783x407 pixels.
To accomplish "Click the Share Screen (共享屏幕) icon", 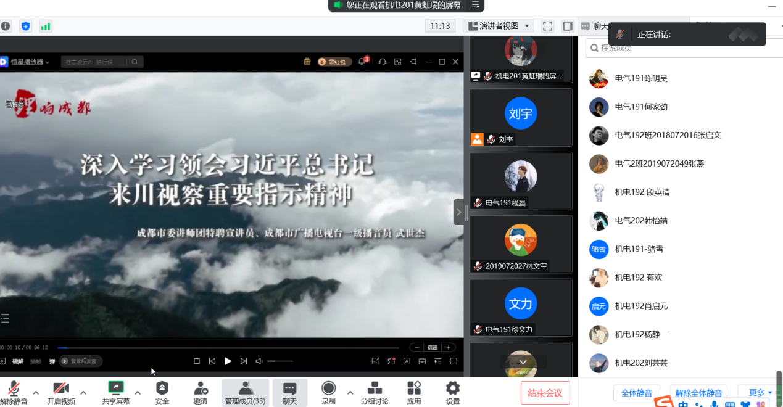I will [116, 392].
